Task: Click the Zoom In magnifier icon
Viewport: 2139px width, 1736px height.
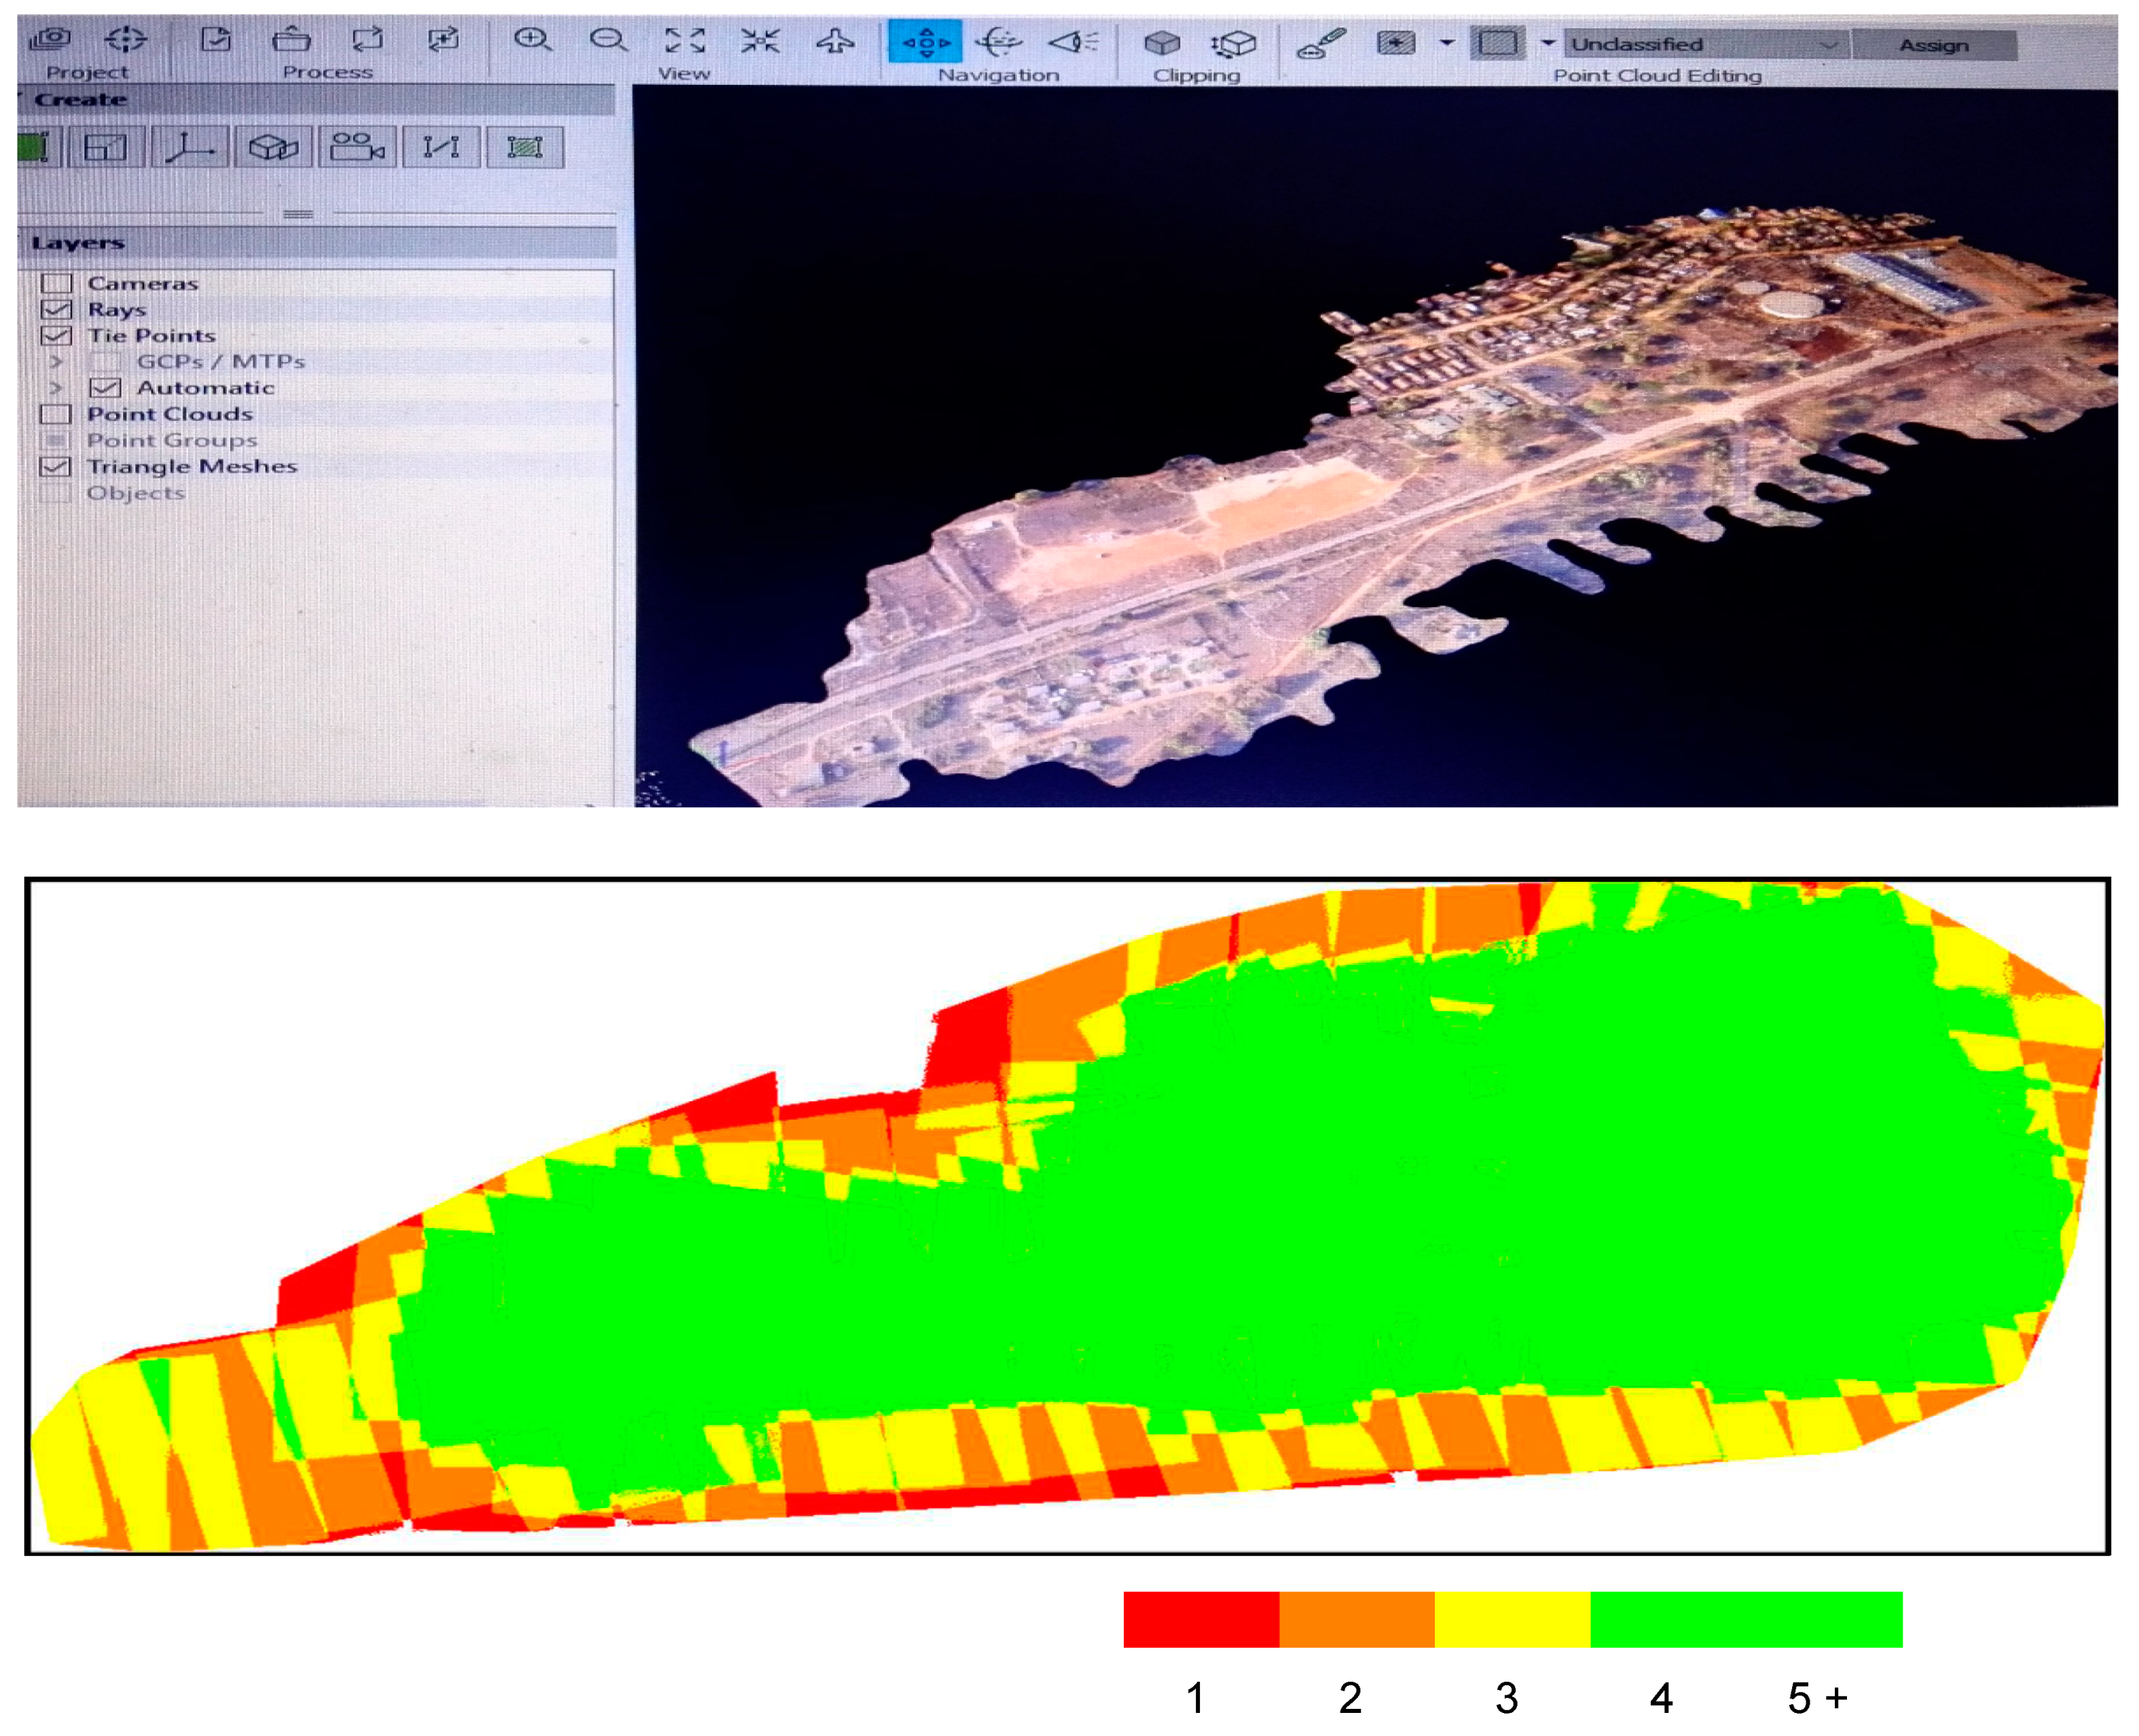Action: [532, 40]
